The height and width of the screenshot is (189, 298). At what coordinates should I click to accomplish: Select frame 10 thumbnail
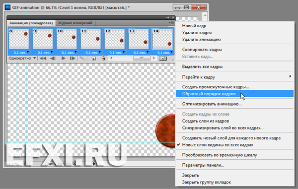(x=67, y=39)
